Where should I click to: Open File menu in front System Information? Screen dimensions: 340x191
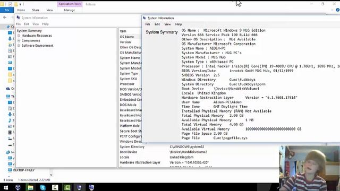[x=148, y=24]
